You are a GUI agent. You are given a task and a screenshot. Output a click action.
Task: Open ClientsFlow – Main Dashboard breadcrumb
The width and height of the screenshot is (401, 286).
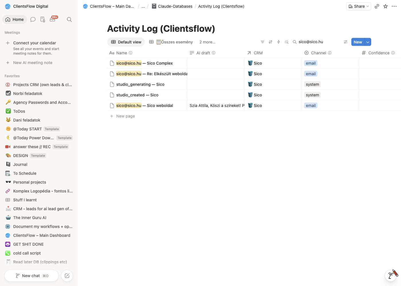(109, 6)
